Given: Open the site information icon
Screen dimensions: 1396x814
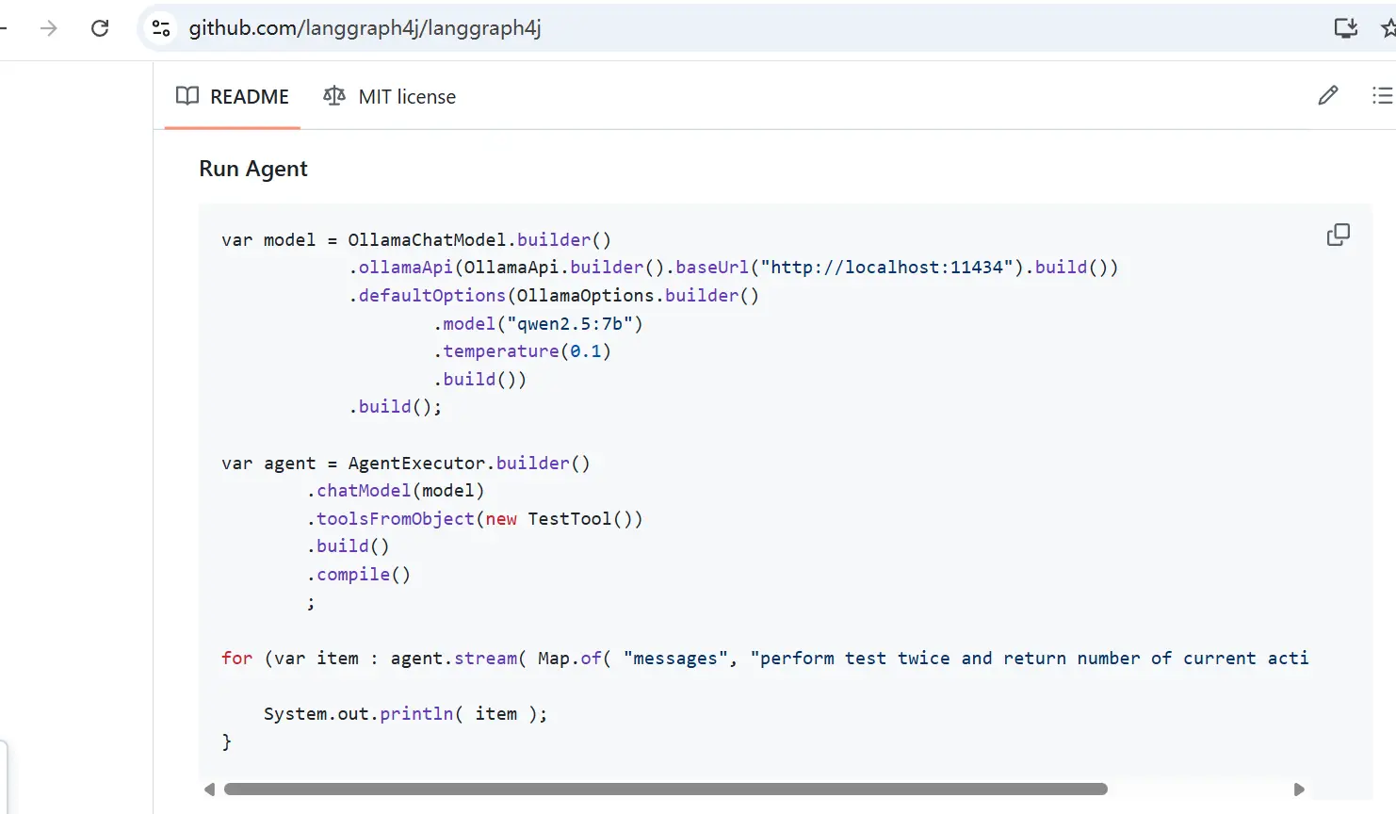Looking at the screenshot, I should point(161,28).
